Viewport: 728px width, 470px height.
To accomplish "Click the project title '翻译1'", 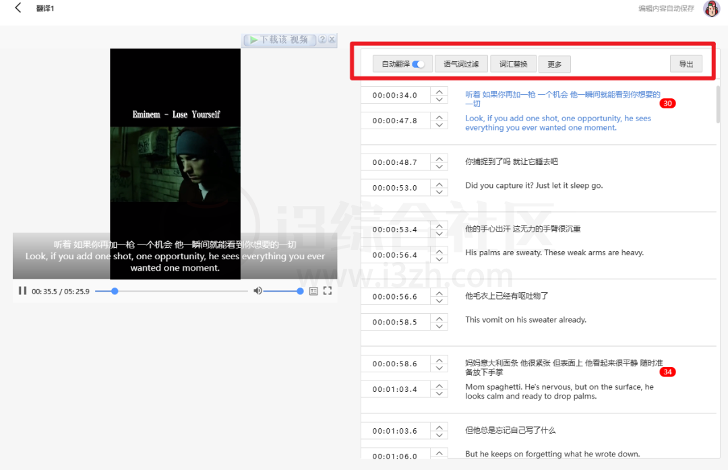I will coord(45,8).
